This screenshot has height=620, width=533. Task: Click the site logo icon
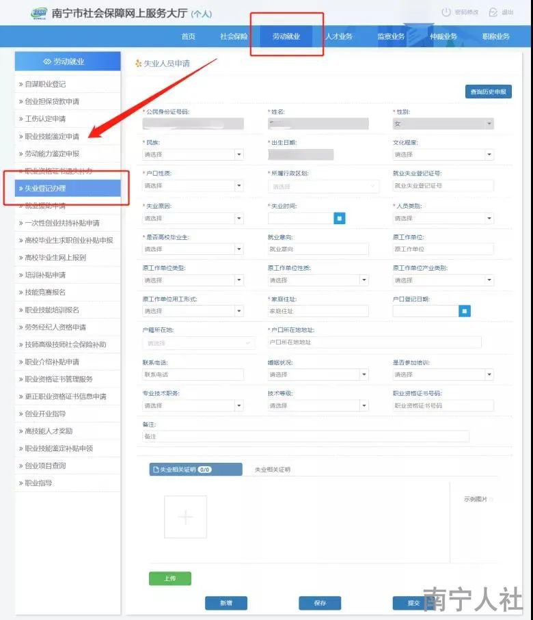[39, 13]
